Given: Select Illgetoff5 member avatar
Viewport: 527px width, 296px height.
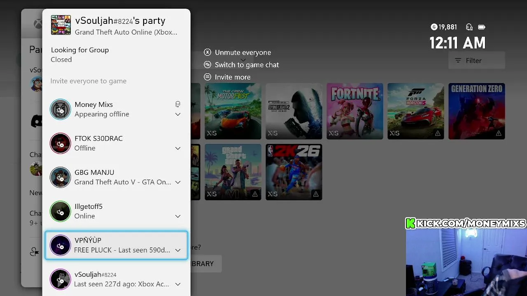Looking at the screenshot, I should [61, 211].
